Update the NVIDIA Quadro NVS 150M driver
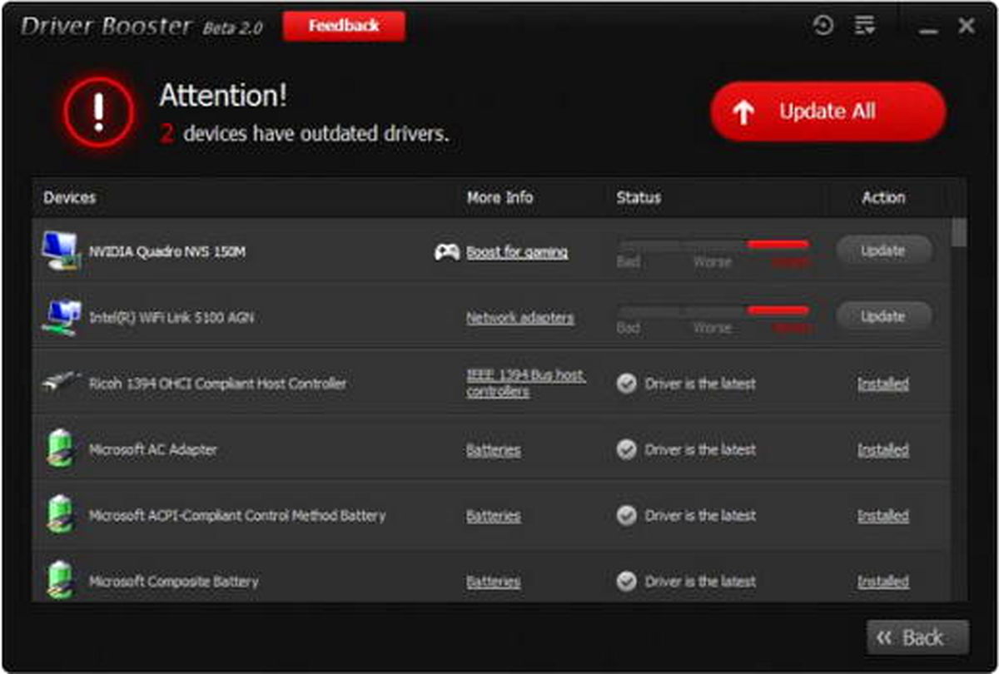The height and width of the screenshot is (674, 999). (883, 250)
